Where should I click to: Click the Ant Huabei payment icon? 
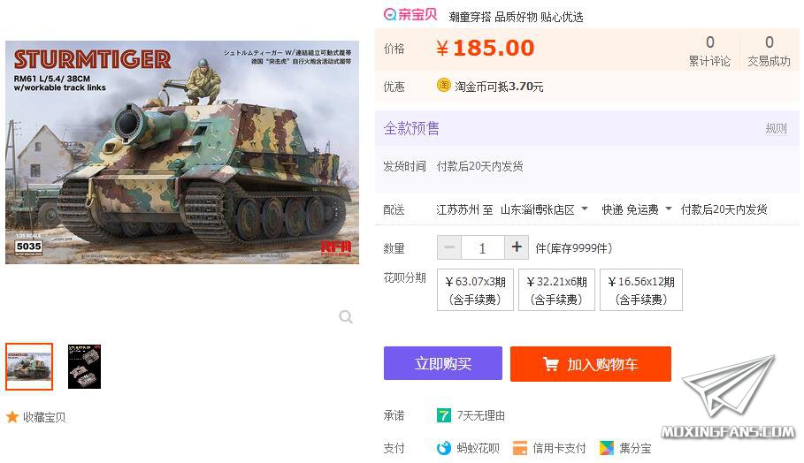tap(443, 448)
